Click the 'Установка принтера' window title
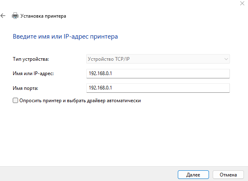This screenshot has width=248, height=181. coord(43,16)
